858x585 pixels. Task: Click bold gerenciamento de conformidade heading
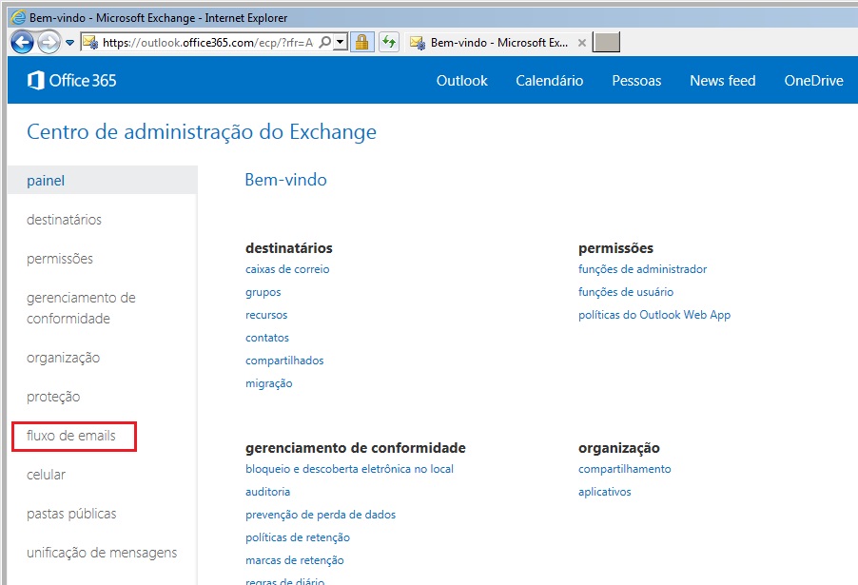(355, 448)
